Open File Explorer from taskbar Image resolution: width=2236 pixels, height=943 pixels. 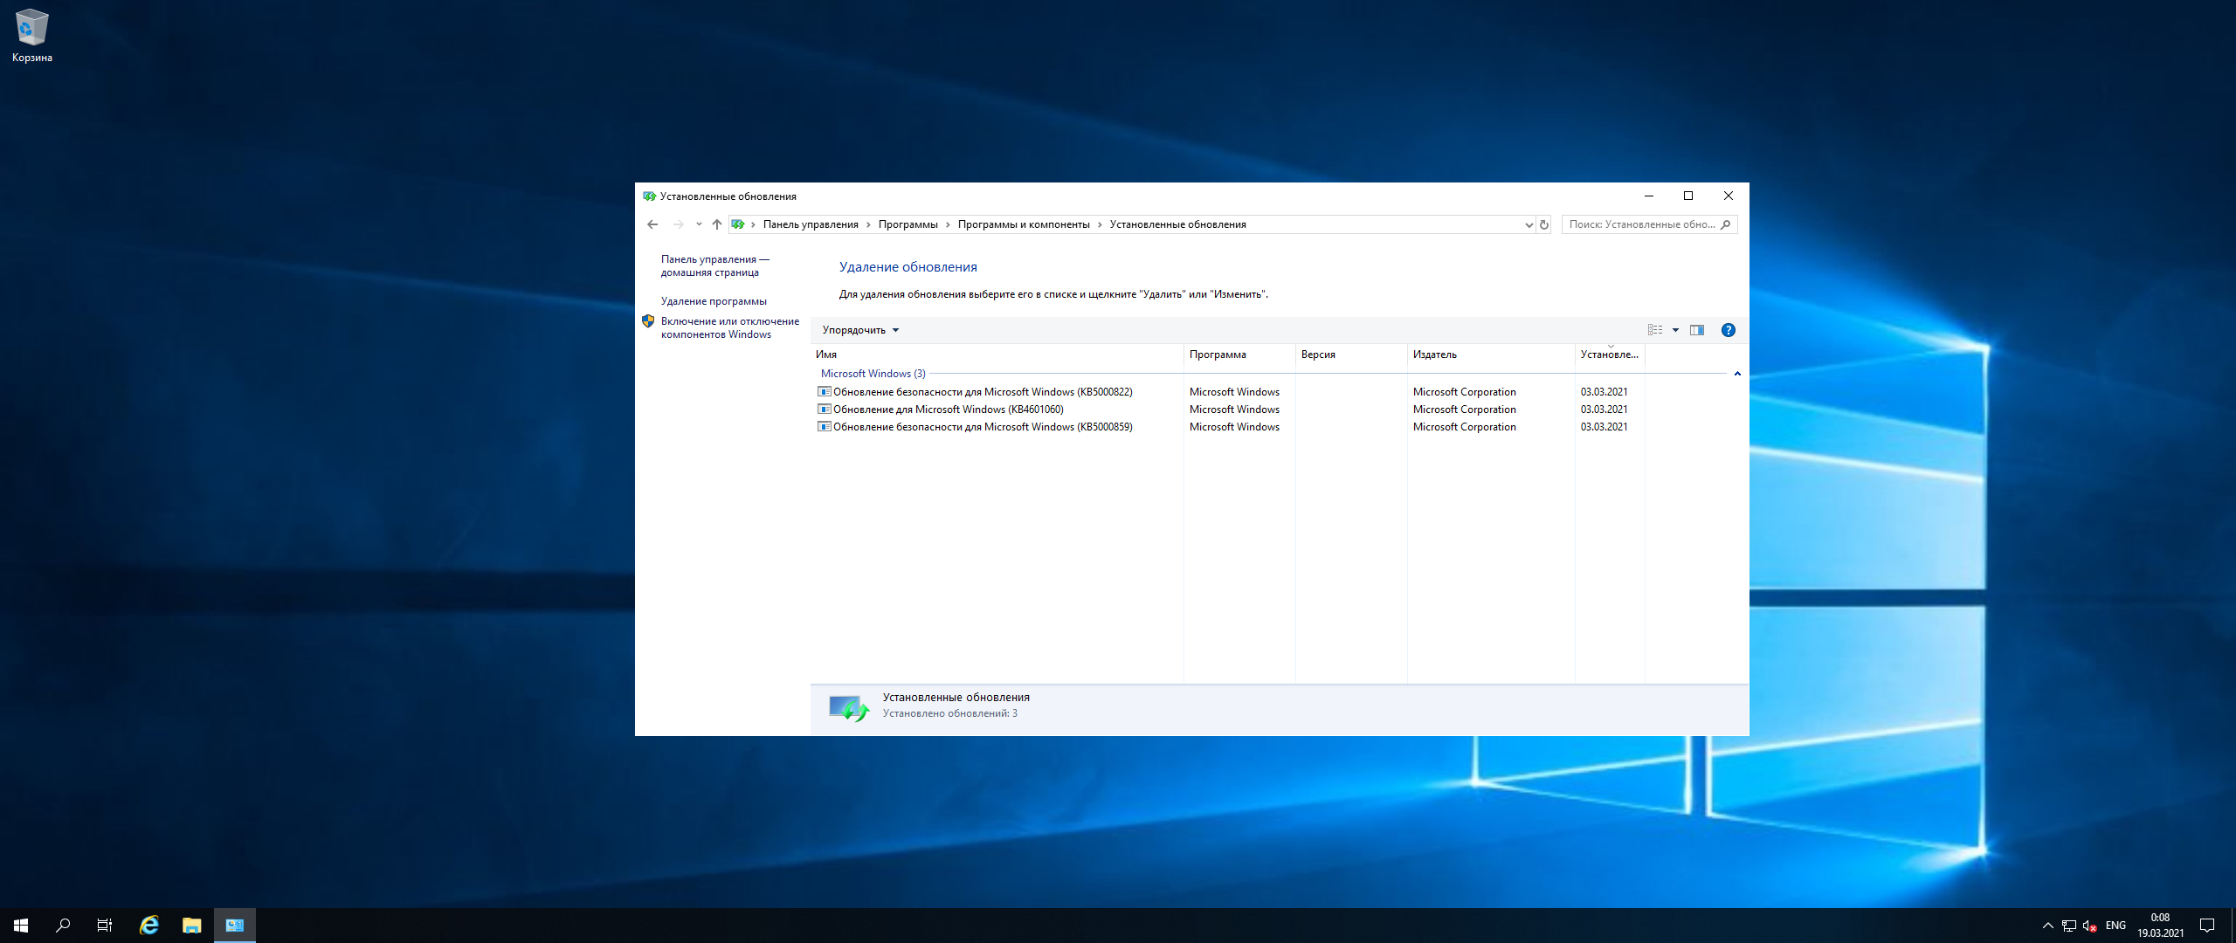(x=191, y=926)
